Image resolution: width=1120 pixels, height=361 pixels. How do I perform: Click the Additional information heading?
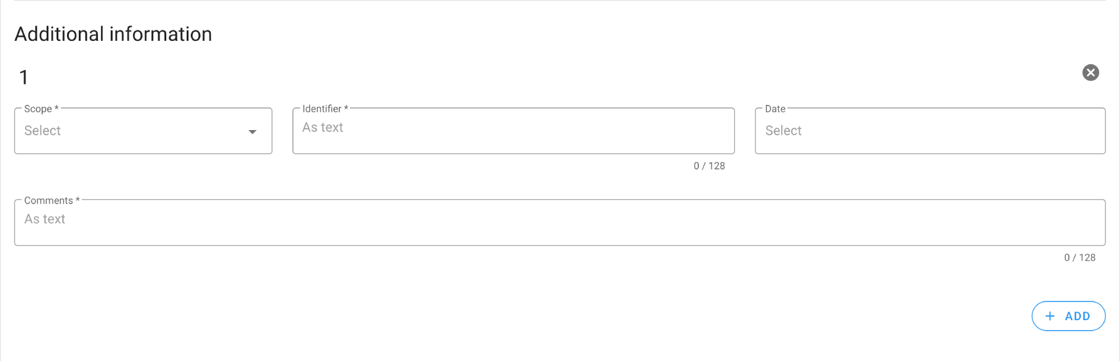113,34
